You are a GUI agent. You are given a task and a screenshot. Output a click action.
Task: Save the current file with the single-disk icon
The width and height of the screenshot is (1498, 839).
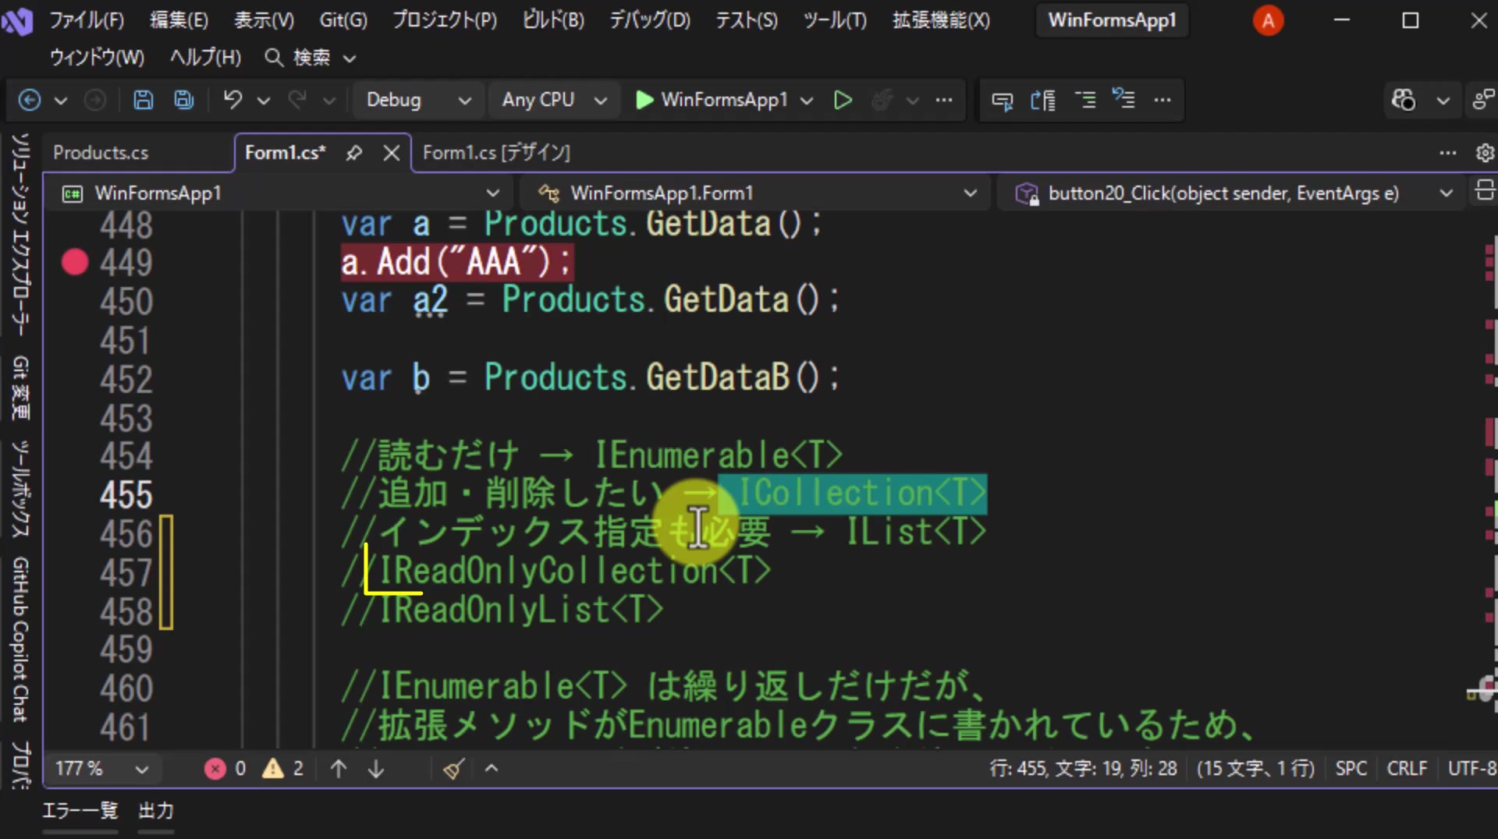coord(143,100)
